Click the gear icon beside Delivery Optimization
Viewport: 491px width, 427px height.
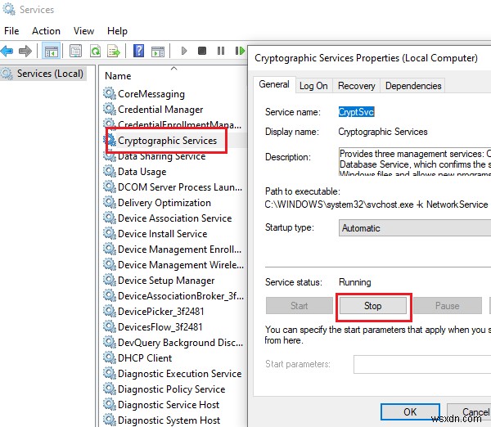click(110, 202)
